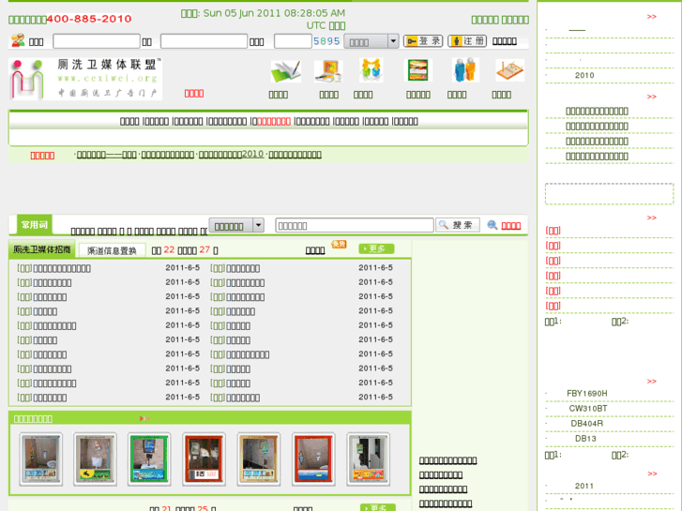The height and width of the screenshot is (511, 682).
Task: Open the CW310BT sidebar entry
Action: (x=587, y=409)
